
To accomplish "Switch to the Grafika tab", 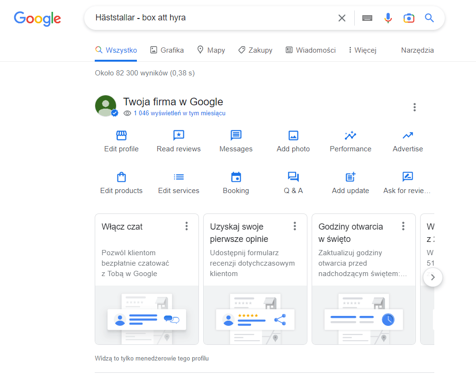I will click(167, 50).
